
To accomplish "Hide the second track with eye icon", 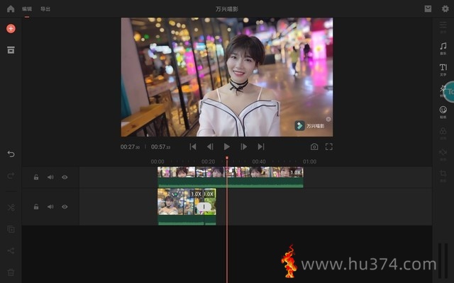I will pyautogui.click(x=65, y=207).
